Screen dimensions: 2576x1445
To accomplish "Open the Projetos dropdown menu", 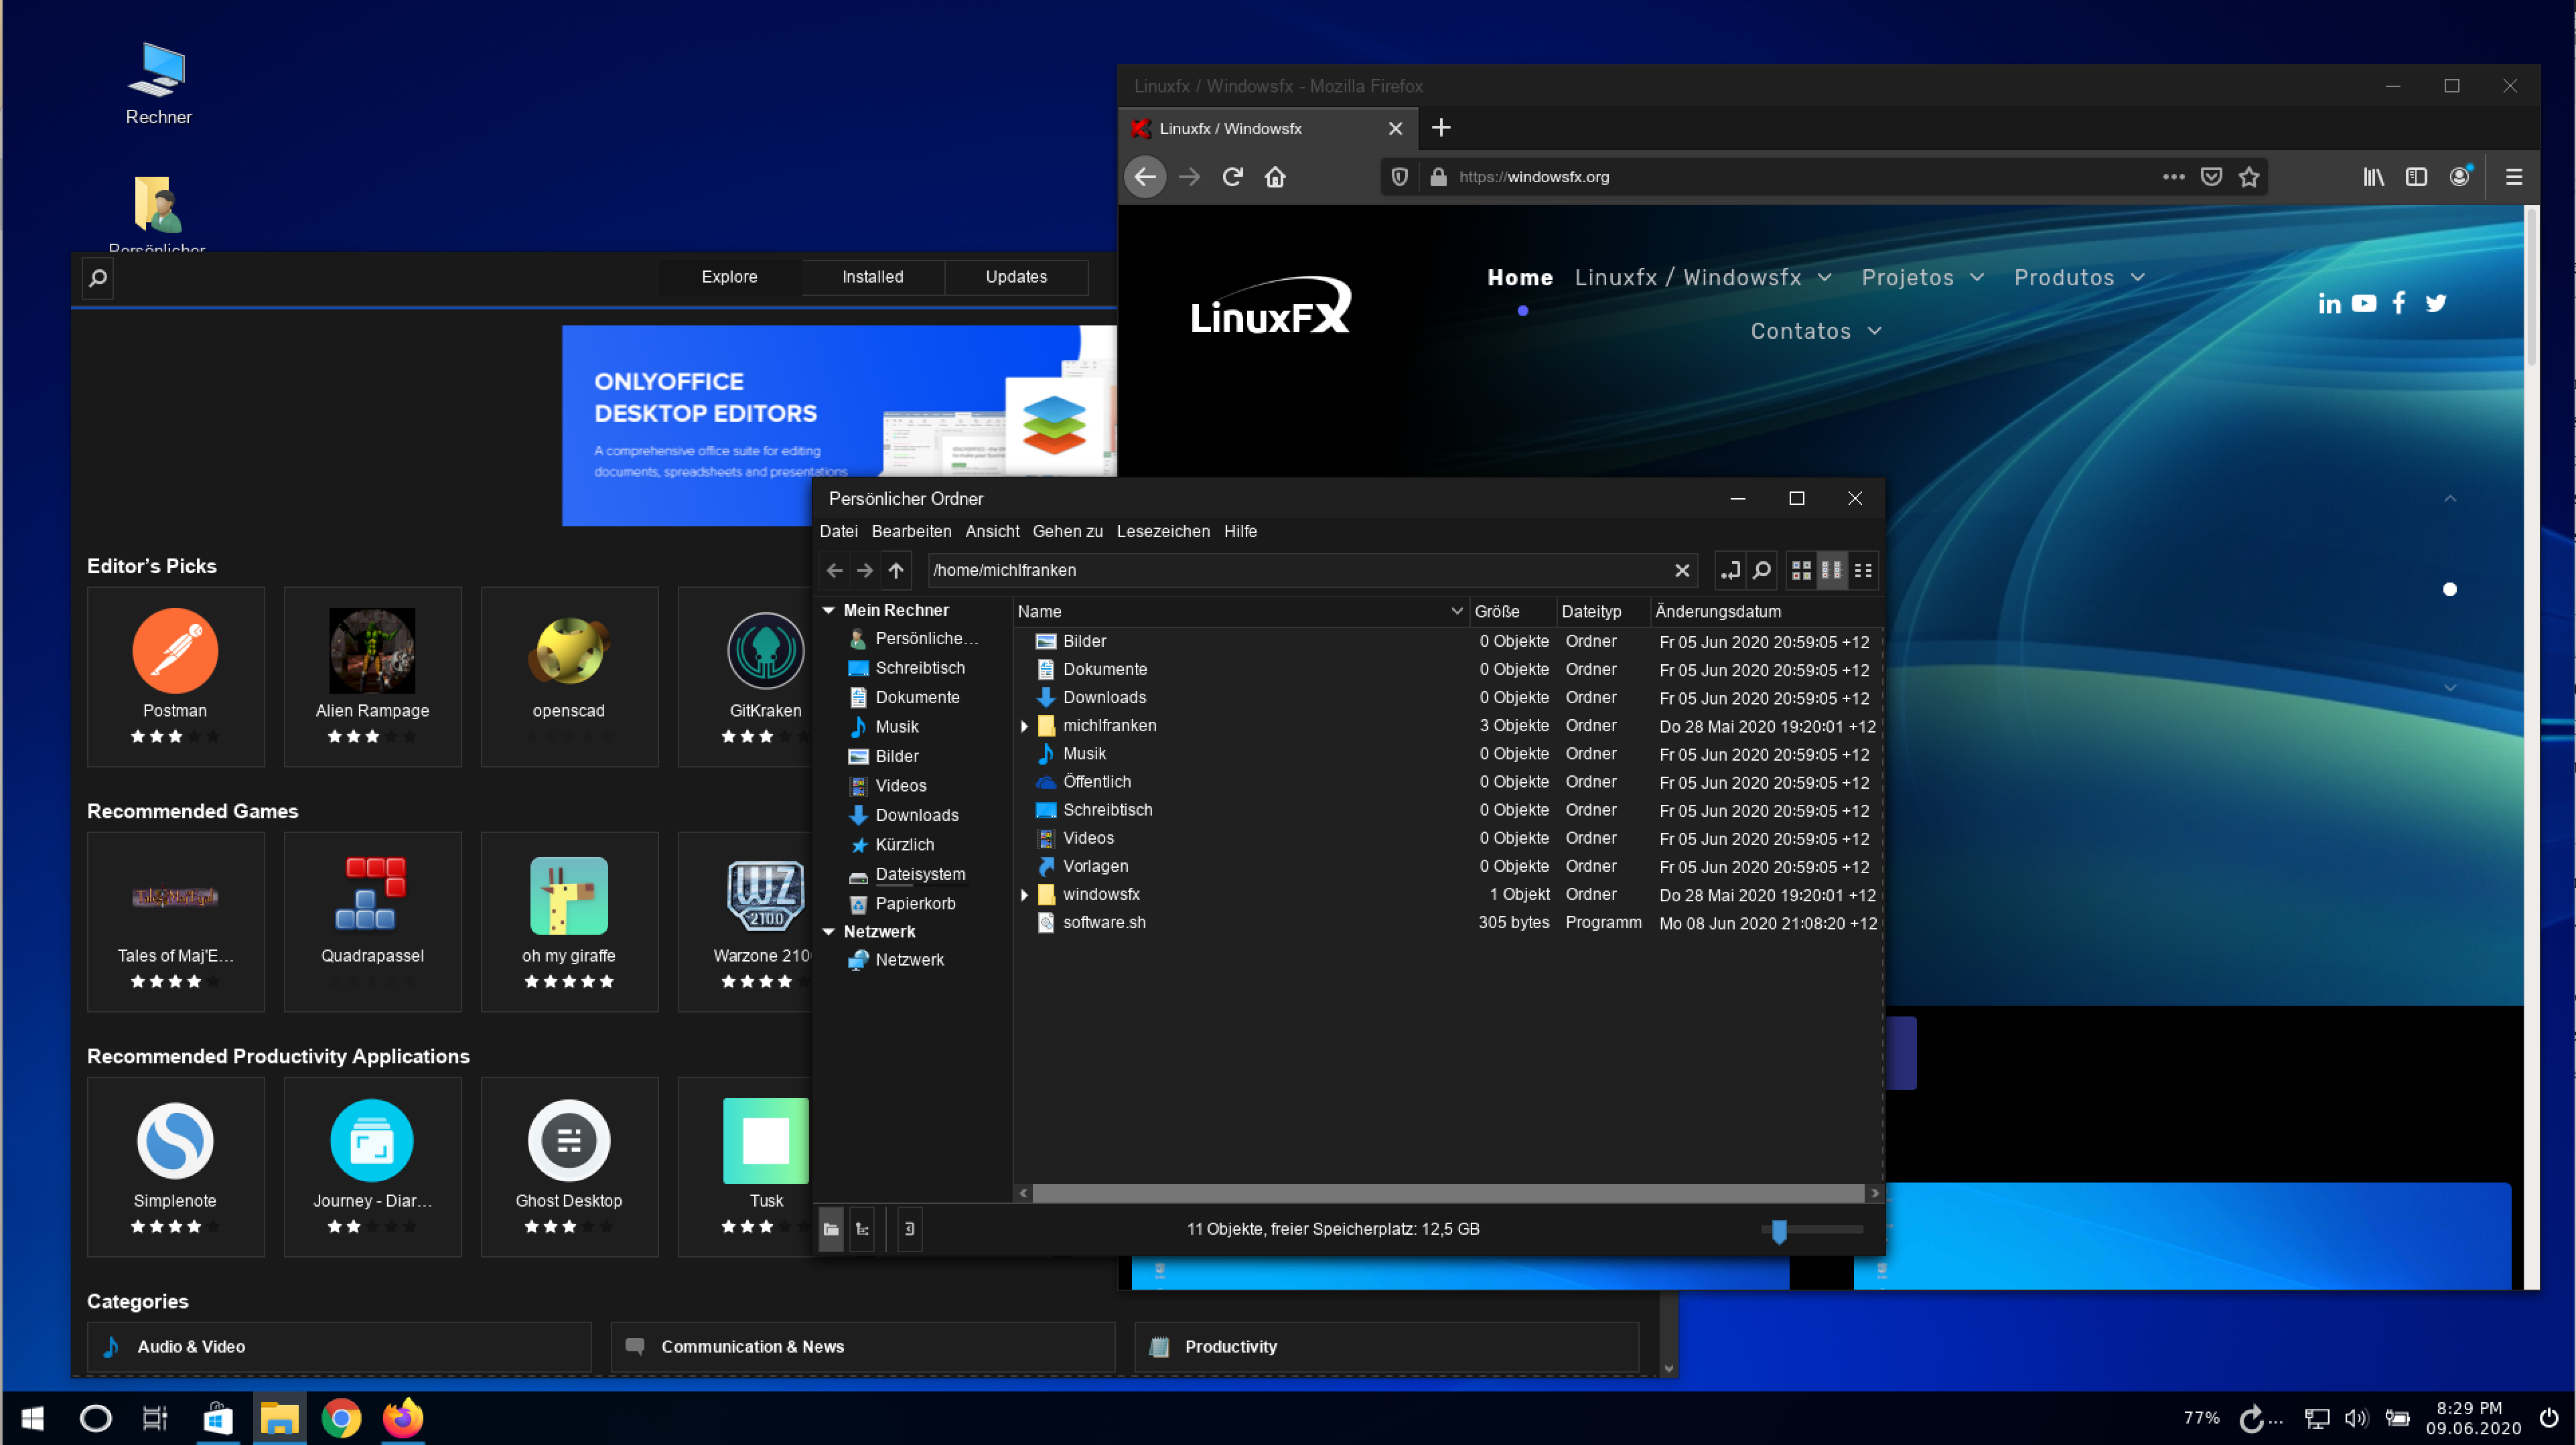I will tap(1922, 277).
